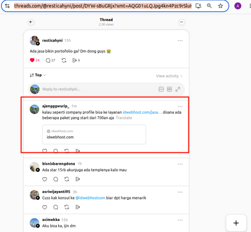Open the purple profile avatar 'A'
This screenshot has height=232, width=251.
(237, 6)
